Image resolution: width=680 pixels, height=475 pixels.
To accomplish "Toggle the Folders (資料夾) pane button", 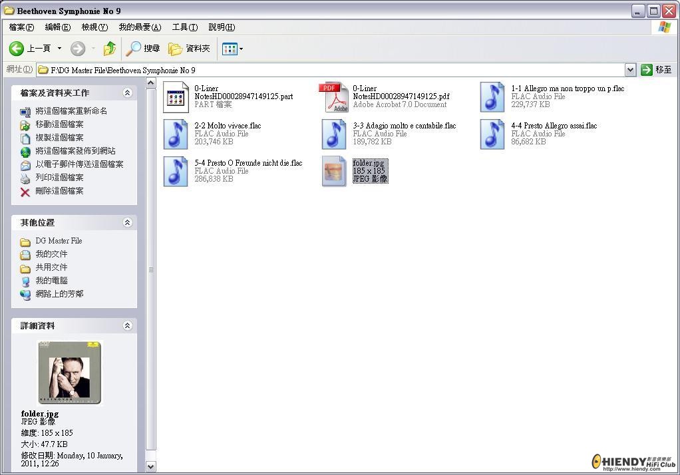I will pyautogui.click(x=189, y=49).
